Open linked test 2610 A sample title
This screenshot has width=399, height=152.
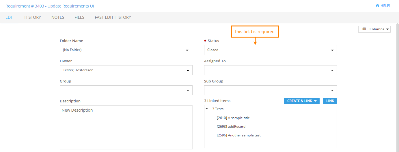[x=233, y=118]
